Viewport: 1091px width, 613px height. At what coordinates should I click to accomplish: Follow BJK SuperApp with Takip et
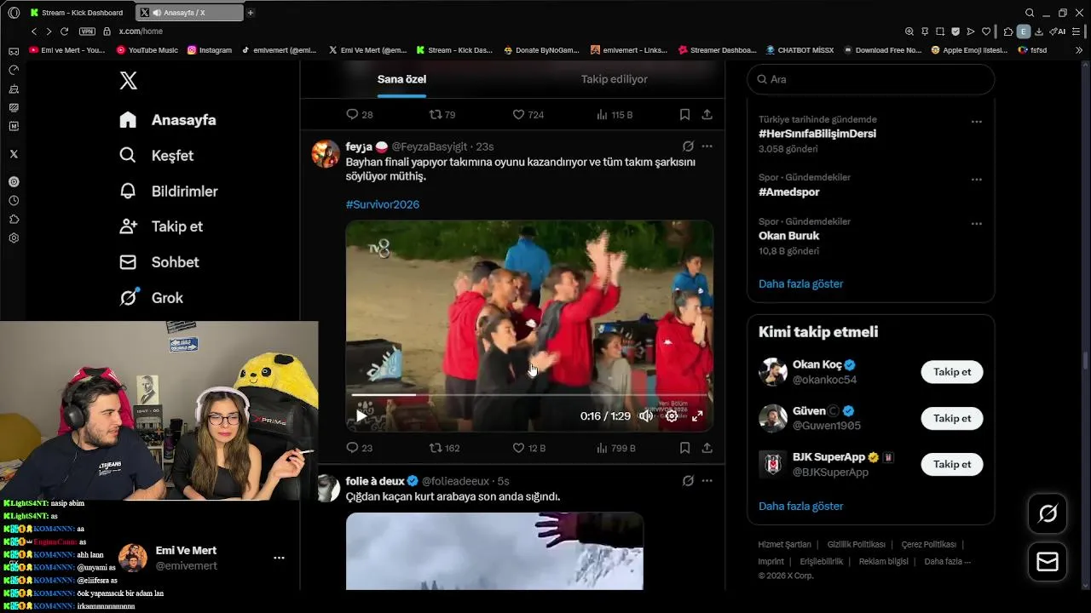[x=952, y=464]
